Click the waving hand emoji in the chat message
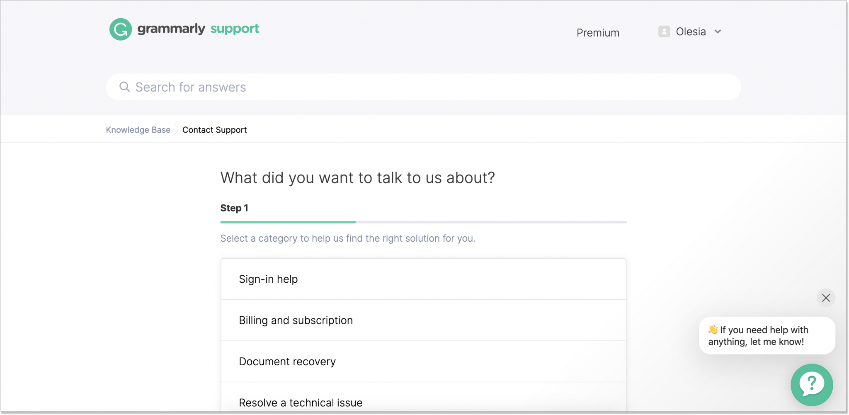The image size is (849, 415). [x=712, y=330]
